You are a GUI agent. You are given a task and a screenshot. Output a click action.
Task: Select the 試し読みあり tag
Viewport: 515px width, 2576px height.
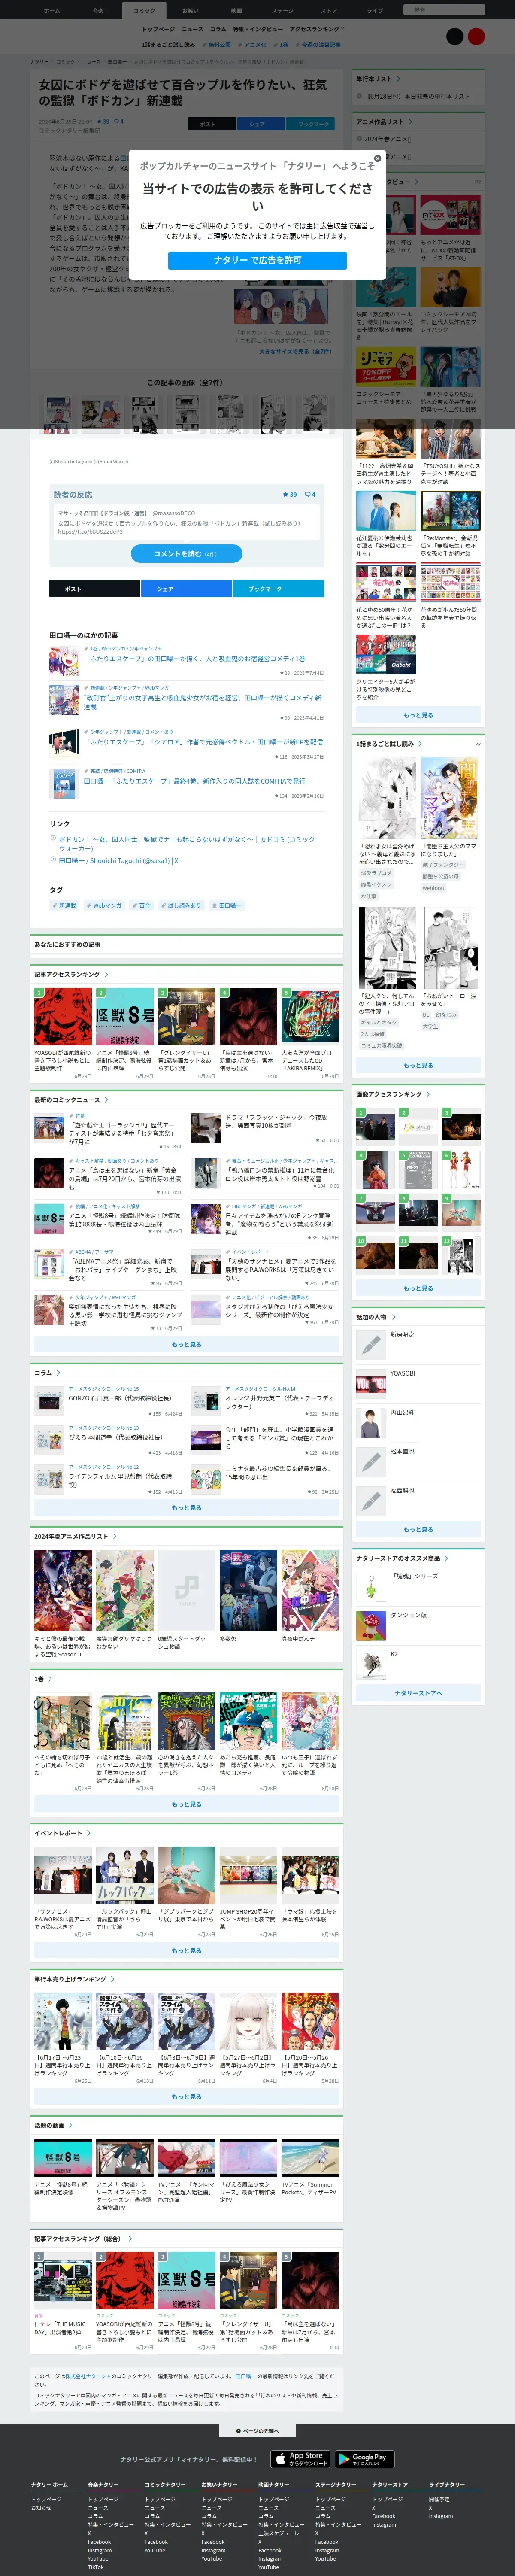[182, 906]
